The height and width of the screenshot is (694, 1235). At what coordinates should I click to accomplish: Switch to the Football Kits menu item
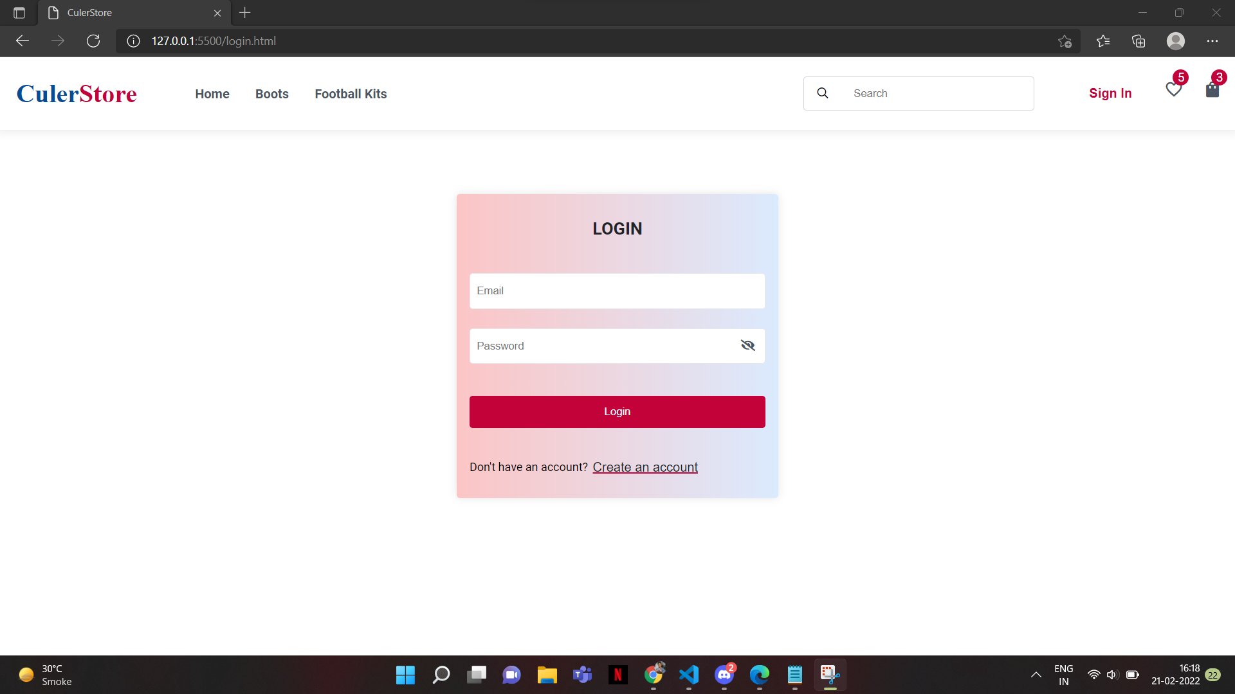coord(351,94)
